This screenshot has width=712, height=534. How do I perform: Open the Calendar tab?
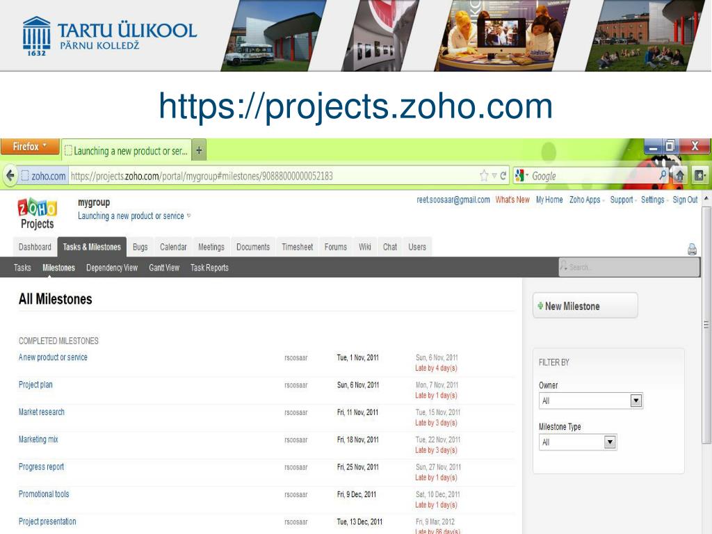click(x=173, y=247)
